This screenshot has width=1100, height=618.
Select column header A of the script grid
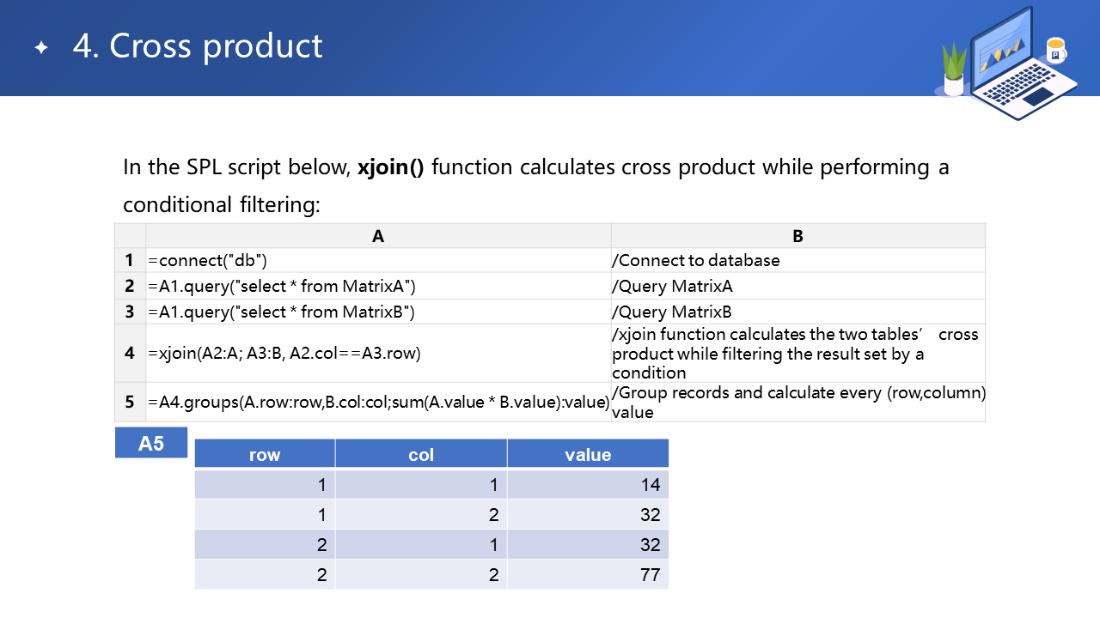(x=378, y=236)
